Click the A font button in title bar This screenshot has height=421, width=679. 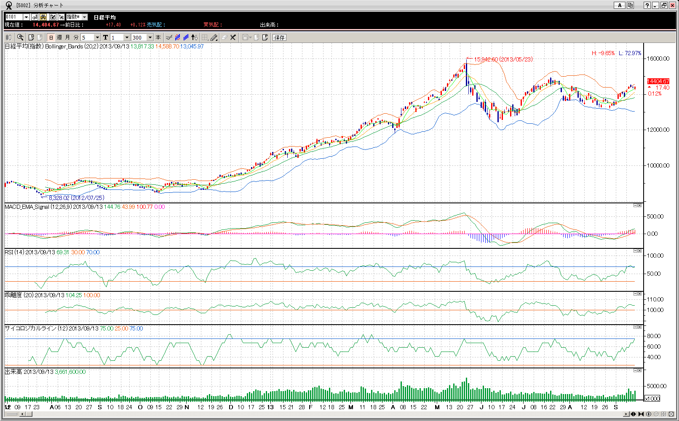pos(619,5)
